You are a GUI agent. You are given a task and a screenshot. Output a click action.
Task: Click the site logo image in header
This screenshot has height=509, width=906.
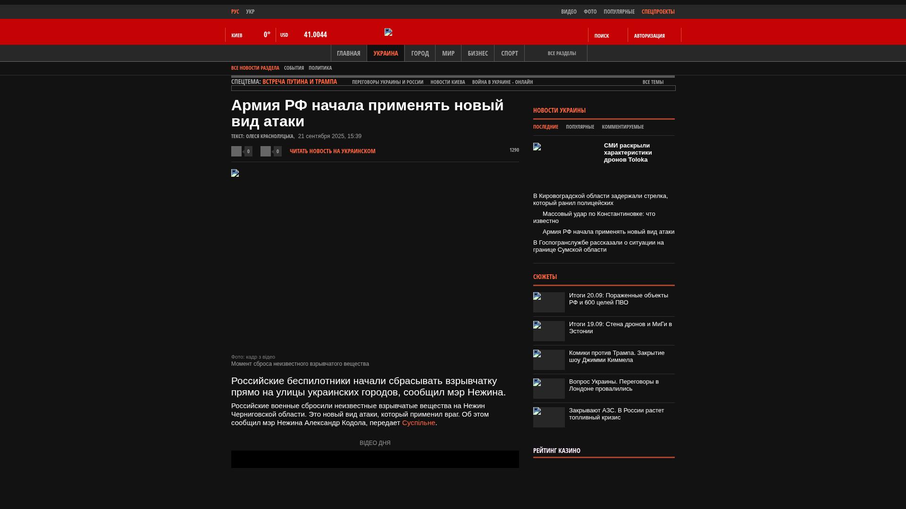[x=388, y=32]
